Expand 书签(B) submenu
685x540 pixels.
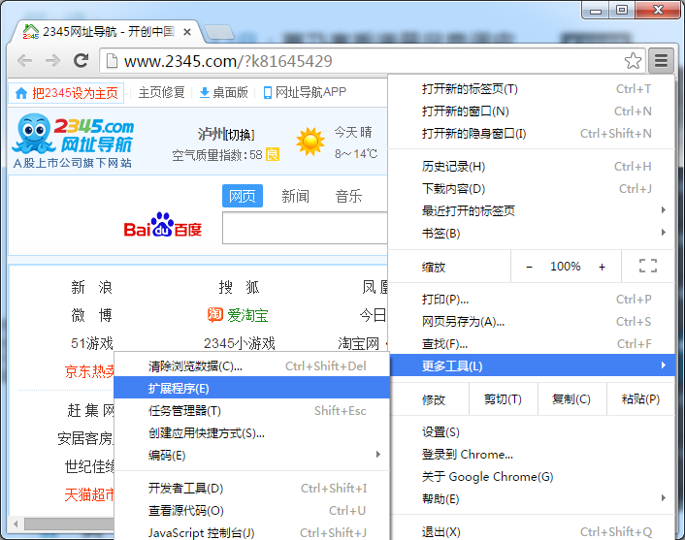click(x=532, y=234)
